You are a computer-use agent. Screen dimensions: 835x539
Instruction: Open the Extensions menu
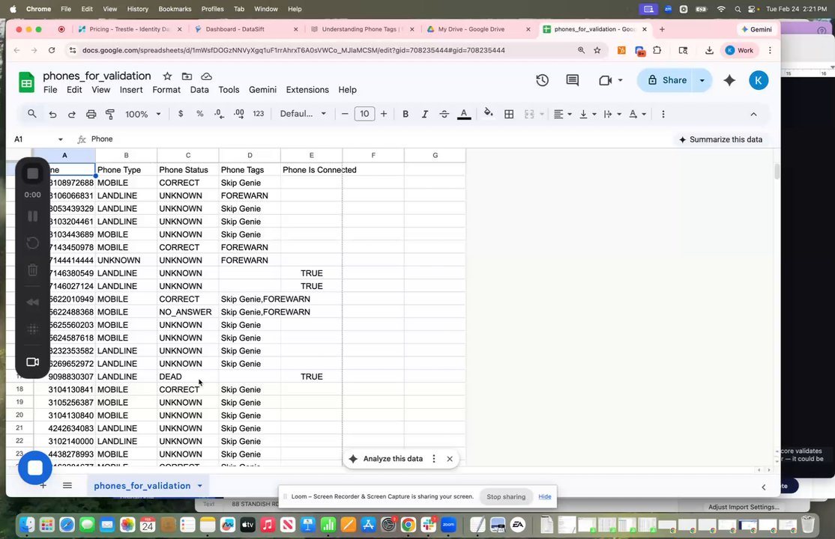(307, 90)
